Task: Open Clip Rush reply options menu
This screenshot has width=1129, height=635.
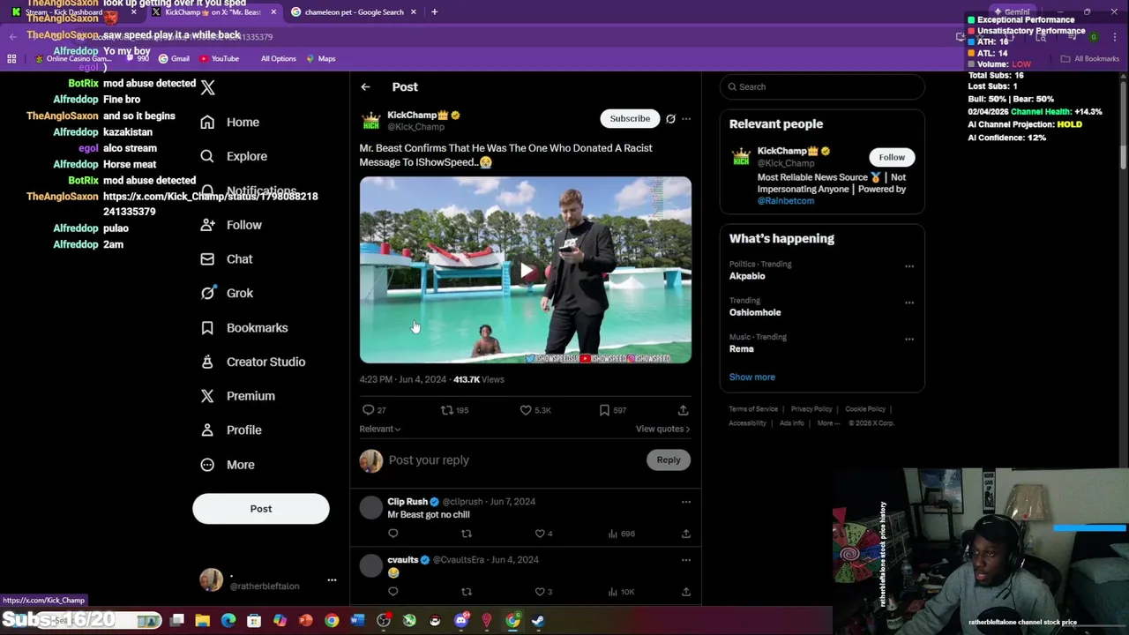Action: coord(686,502)
